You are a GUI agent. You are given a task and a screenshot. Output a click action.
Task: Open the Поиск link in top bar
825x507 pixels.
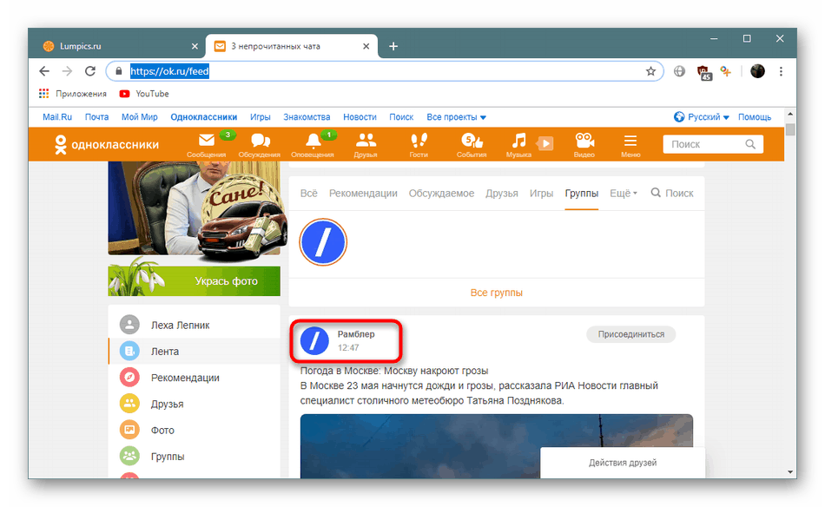pos(401,116)
